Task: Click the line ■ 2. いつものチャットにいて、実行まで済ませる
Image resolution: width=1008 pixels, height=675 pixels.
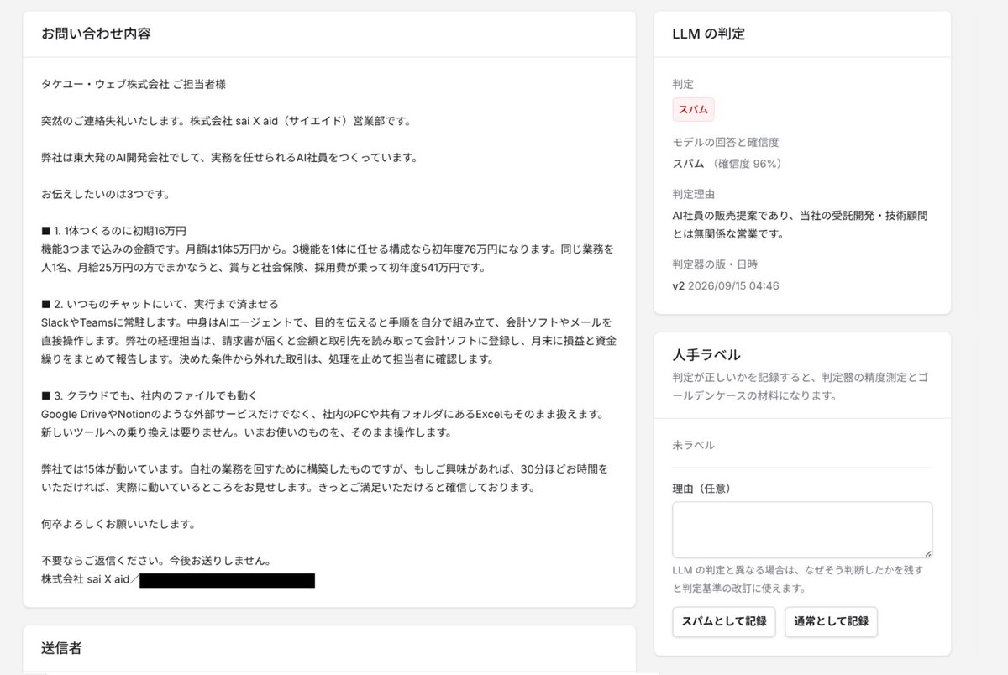Action: 160,304
